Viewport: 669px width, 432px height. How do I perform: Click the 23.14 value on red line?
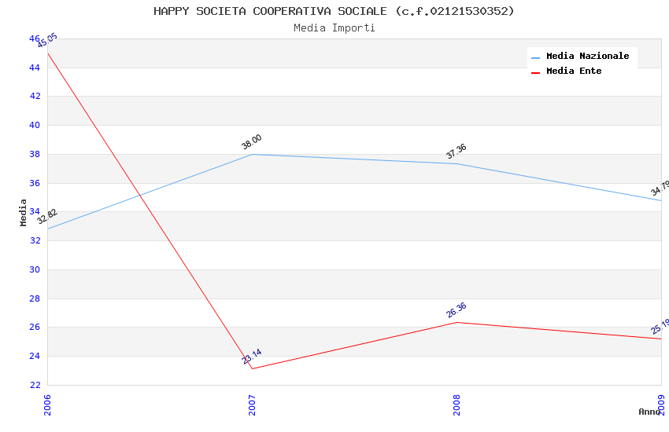point(252,357)
